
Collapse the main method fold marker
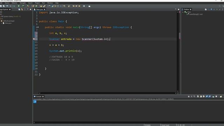[38, 27]
